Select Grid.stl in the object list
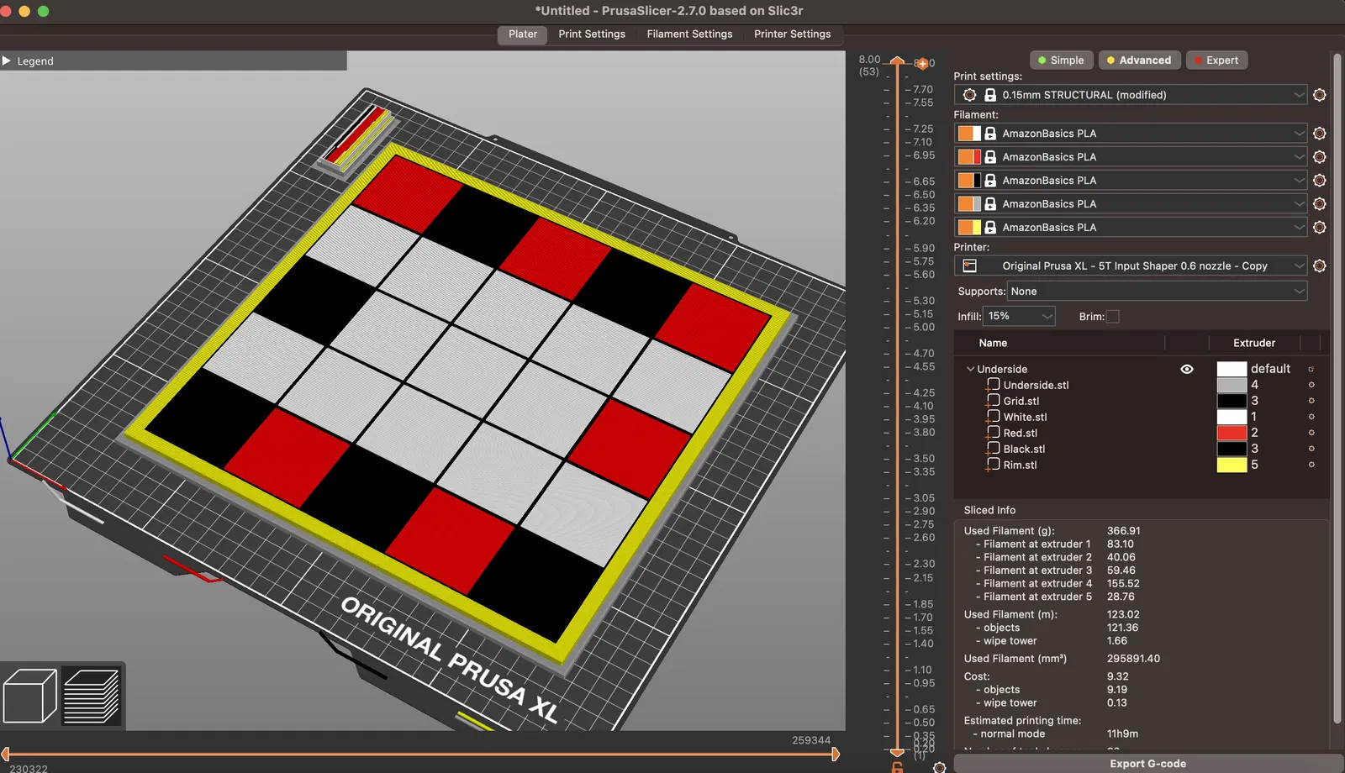Screen dimensions: 1345x773 click(1021, 401)
